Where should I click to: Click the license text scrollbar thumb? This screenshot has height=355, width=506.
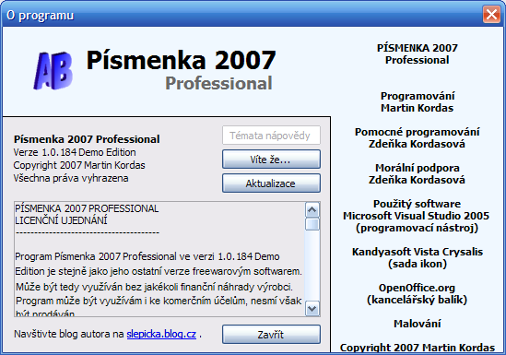[x=312, y=224]
